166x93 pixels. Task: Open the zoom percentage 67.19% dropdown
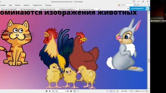pos(129,91)
